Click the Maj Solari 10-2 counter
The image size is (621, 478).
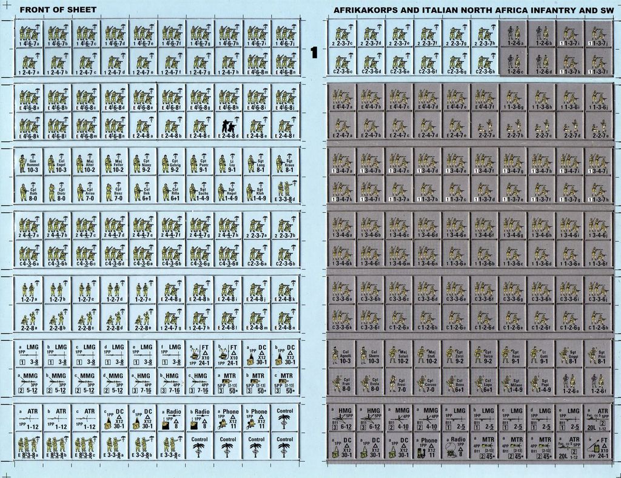[399, 355]
